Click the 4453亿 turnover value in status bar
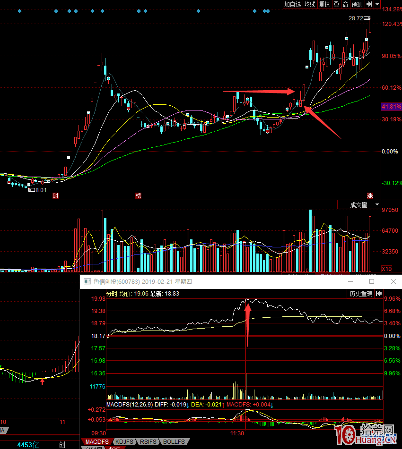This screenshot has width=402, height=449. (28, 445)
